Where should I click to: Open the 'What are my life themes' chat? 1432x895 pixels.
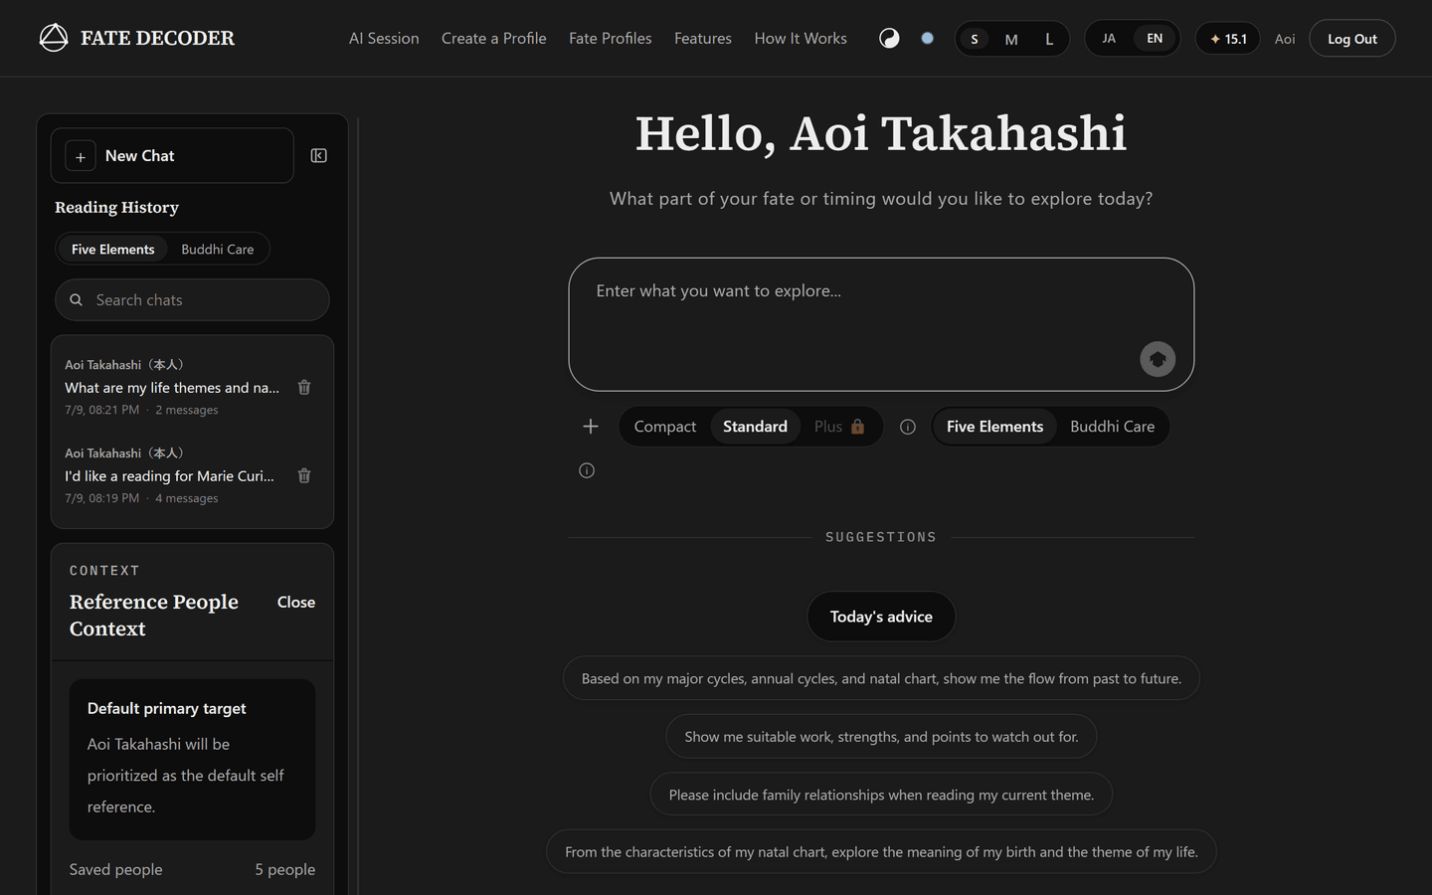[173, 387]
